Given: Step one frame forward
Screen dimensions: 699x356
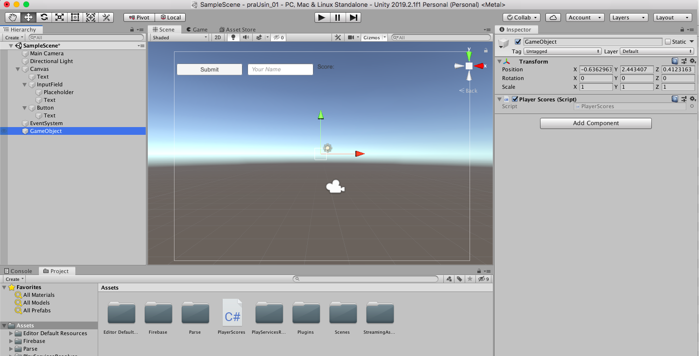Looking at the screenshot, I should (x=353, y=17).
